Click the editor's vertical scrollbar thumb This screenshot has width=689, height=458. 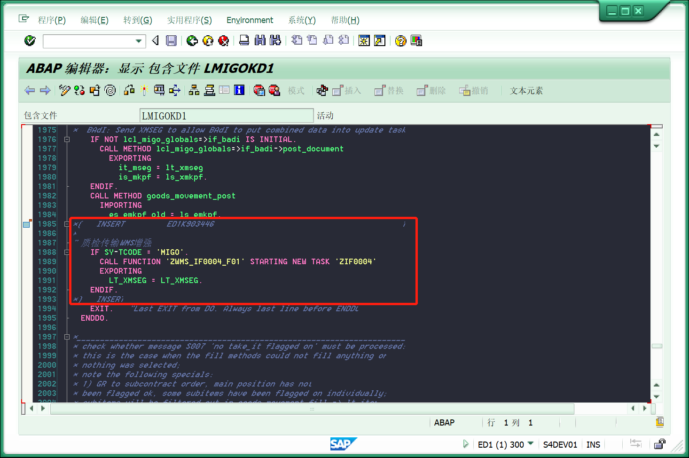coord(657,346)
